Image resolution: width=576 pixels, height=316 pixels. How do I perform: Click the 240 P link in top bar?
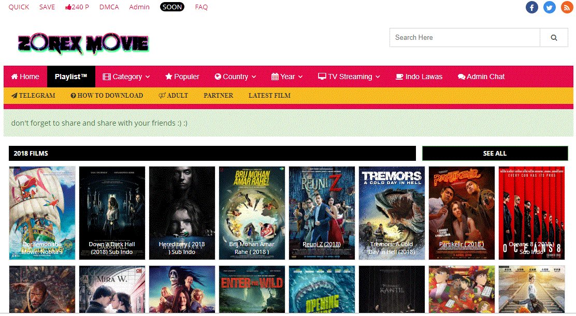tap(77, 7)
